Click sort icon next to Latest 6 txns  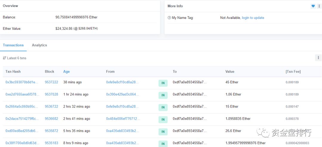pyautogui.click(x=4, y=58)
